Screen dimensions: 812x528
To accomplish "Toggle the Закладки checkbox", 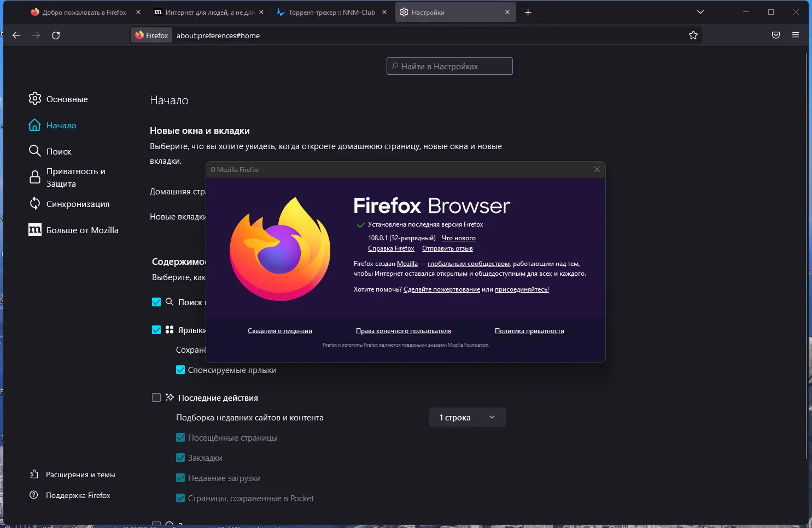I will pyautogui.click(x=180, y=458).
